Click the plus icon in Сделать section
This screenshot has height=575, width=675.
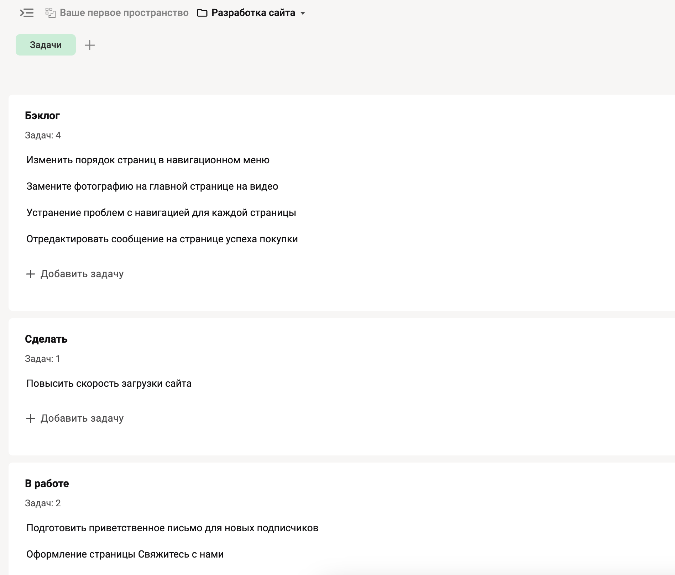point(31,418)
